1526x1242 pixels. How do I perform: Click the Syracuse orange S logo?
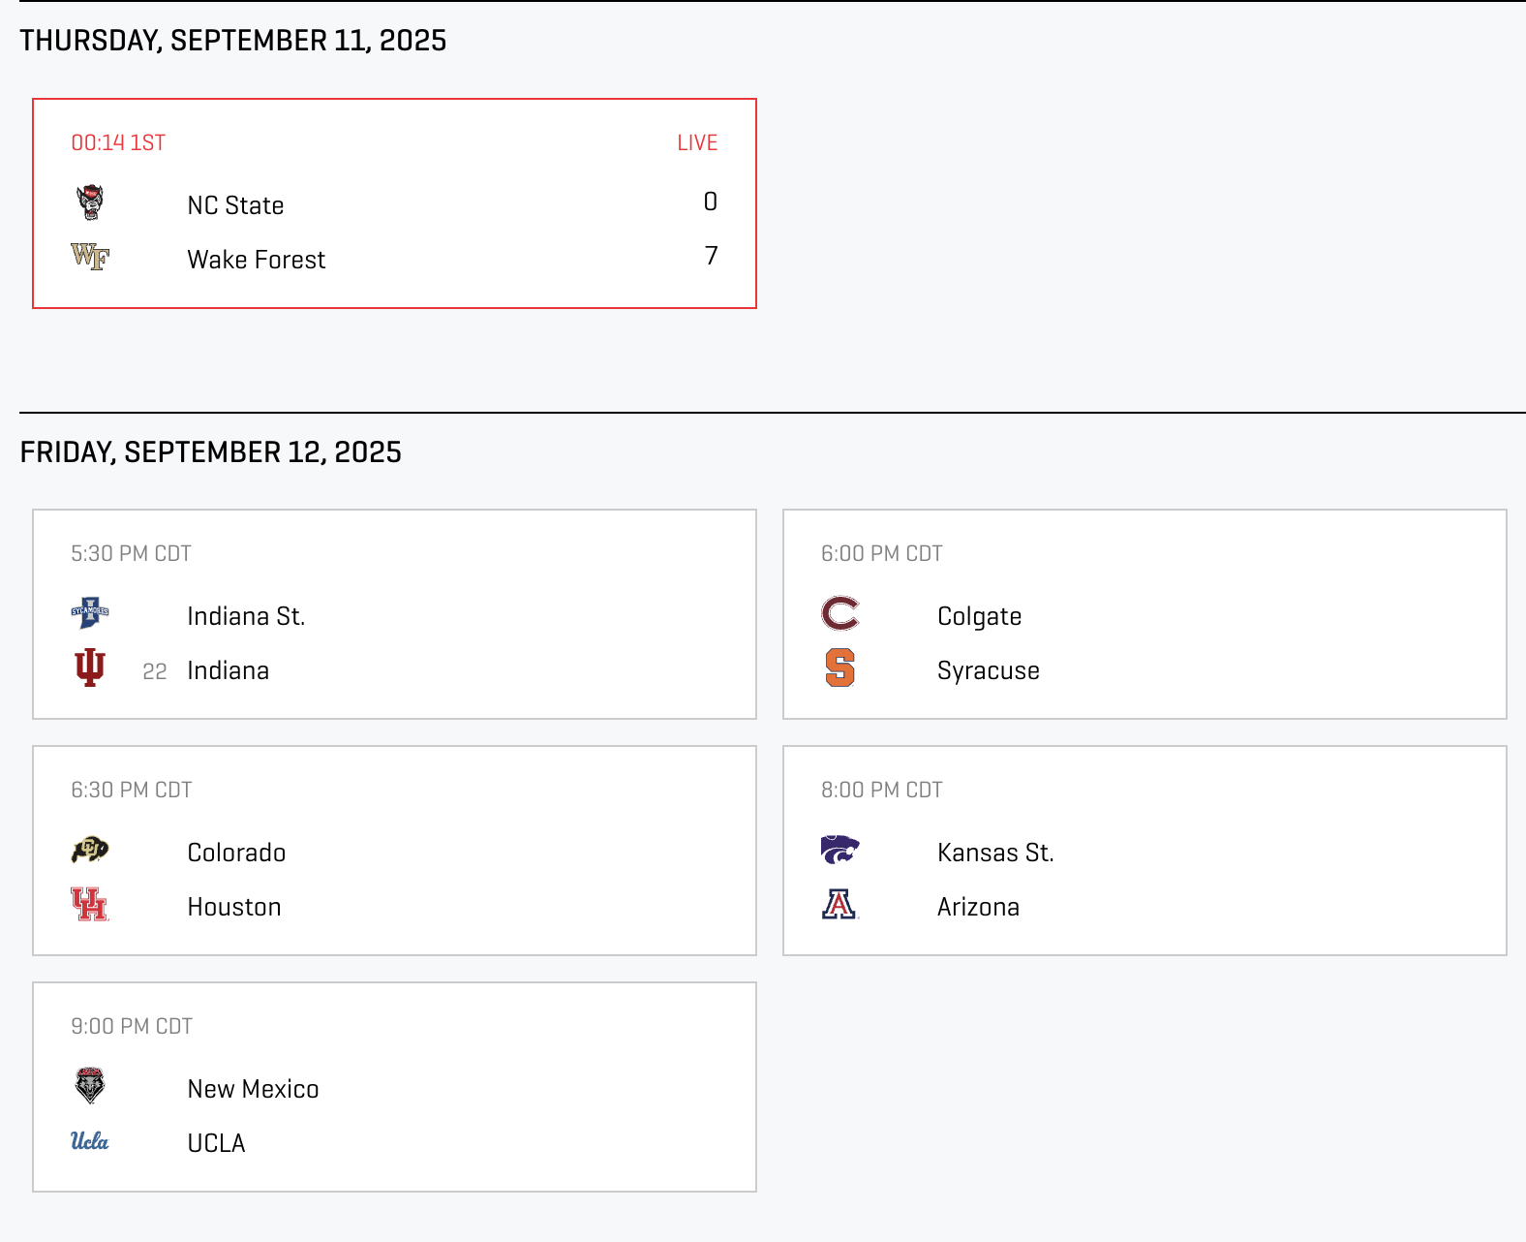(839, 668)
